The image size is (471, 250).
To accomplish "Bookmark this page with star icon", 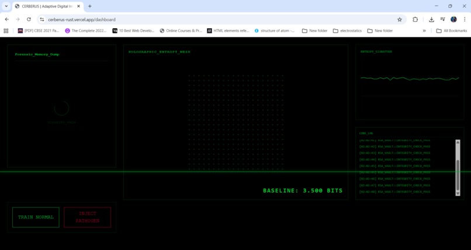I will [400, 19].
